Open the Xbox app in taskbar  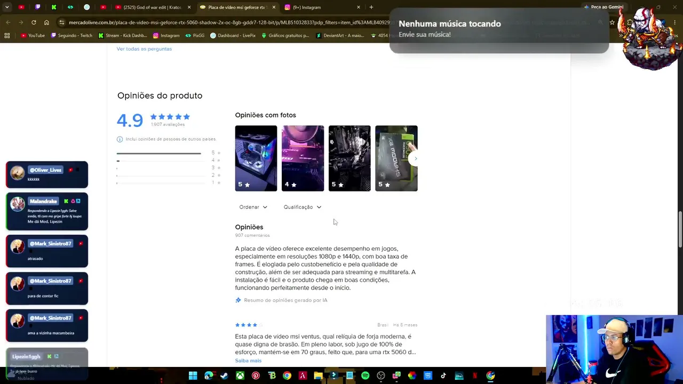click(x=240, y=375)
